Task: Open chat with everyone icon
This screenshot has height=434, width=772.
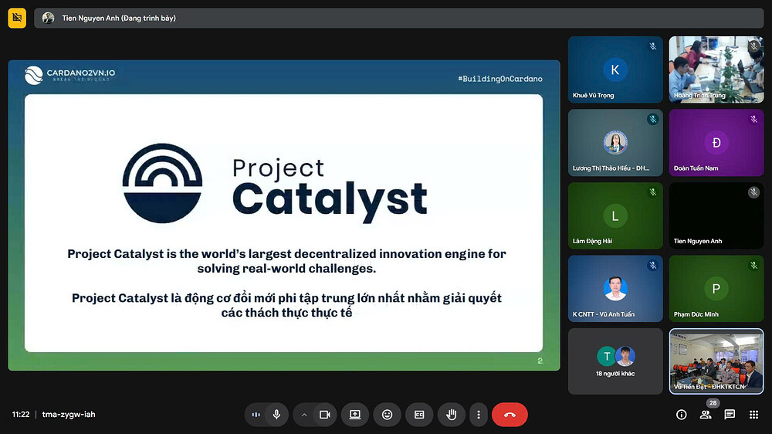Action: [x=730, y=415]
